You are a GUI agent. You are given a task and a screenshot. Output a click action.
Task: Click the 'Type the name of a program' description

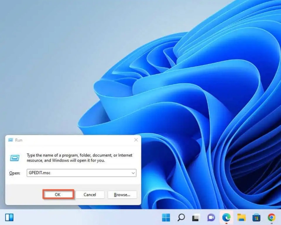click(x=80, y=158)
